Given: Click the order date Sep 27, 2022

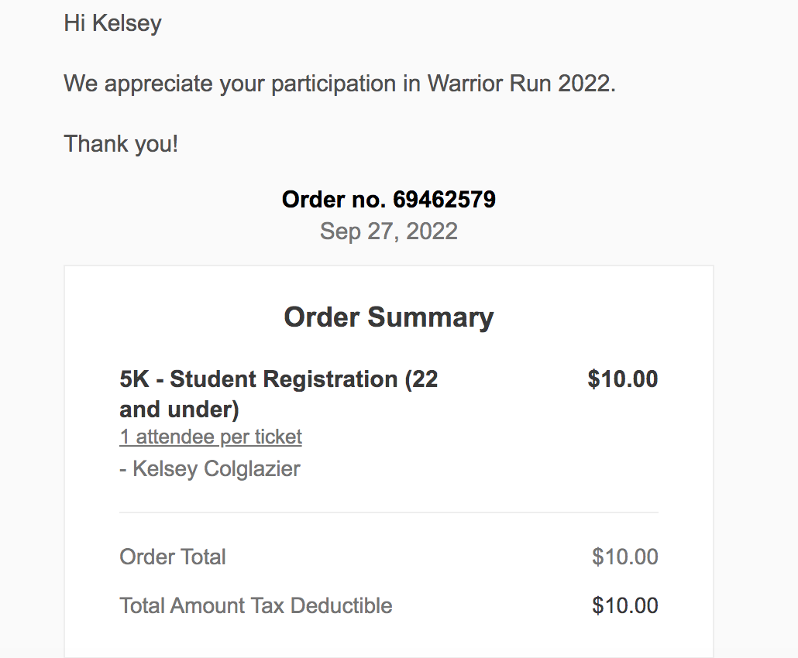Looking at the screenshot, I should pyautogui.click(x=389, y=231).
